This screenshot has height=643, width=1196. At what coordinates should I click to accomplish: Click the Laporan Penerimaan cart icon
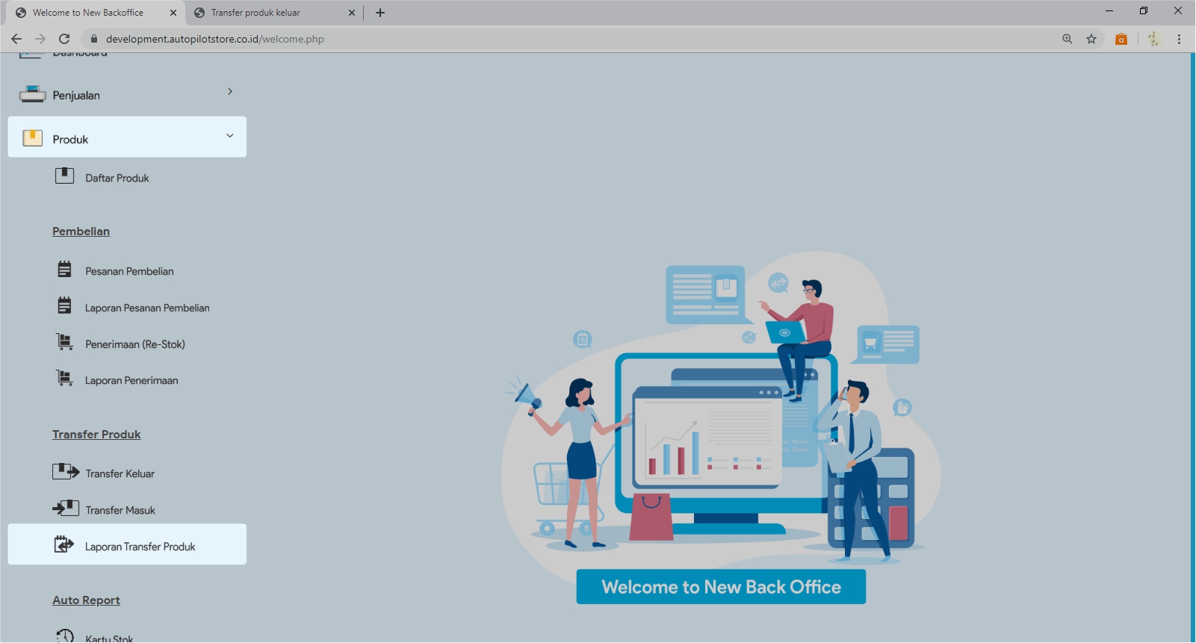(x=65, y=379)
